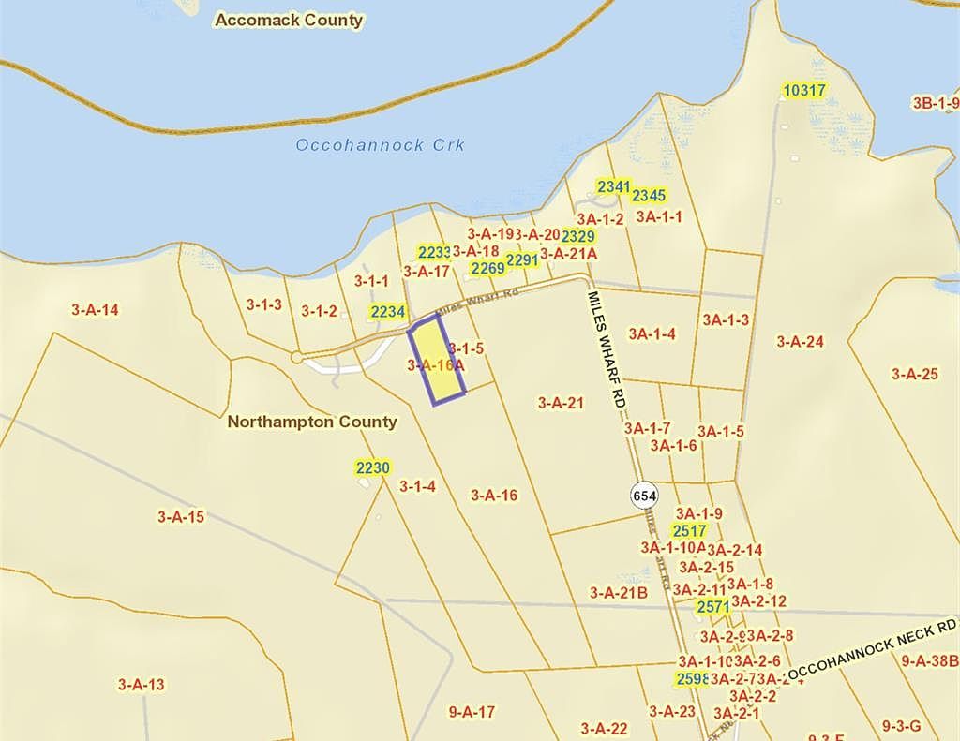
Task: Click address marker 2233
Action: [434, 252]
